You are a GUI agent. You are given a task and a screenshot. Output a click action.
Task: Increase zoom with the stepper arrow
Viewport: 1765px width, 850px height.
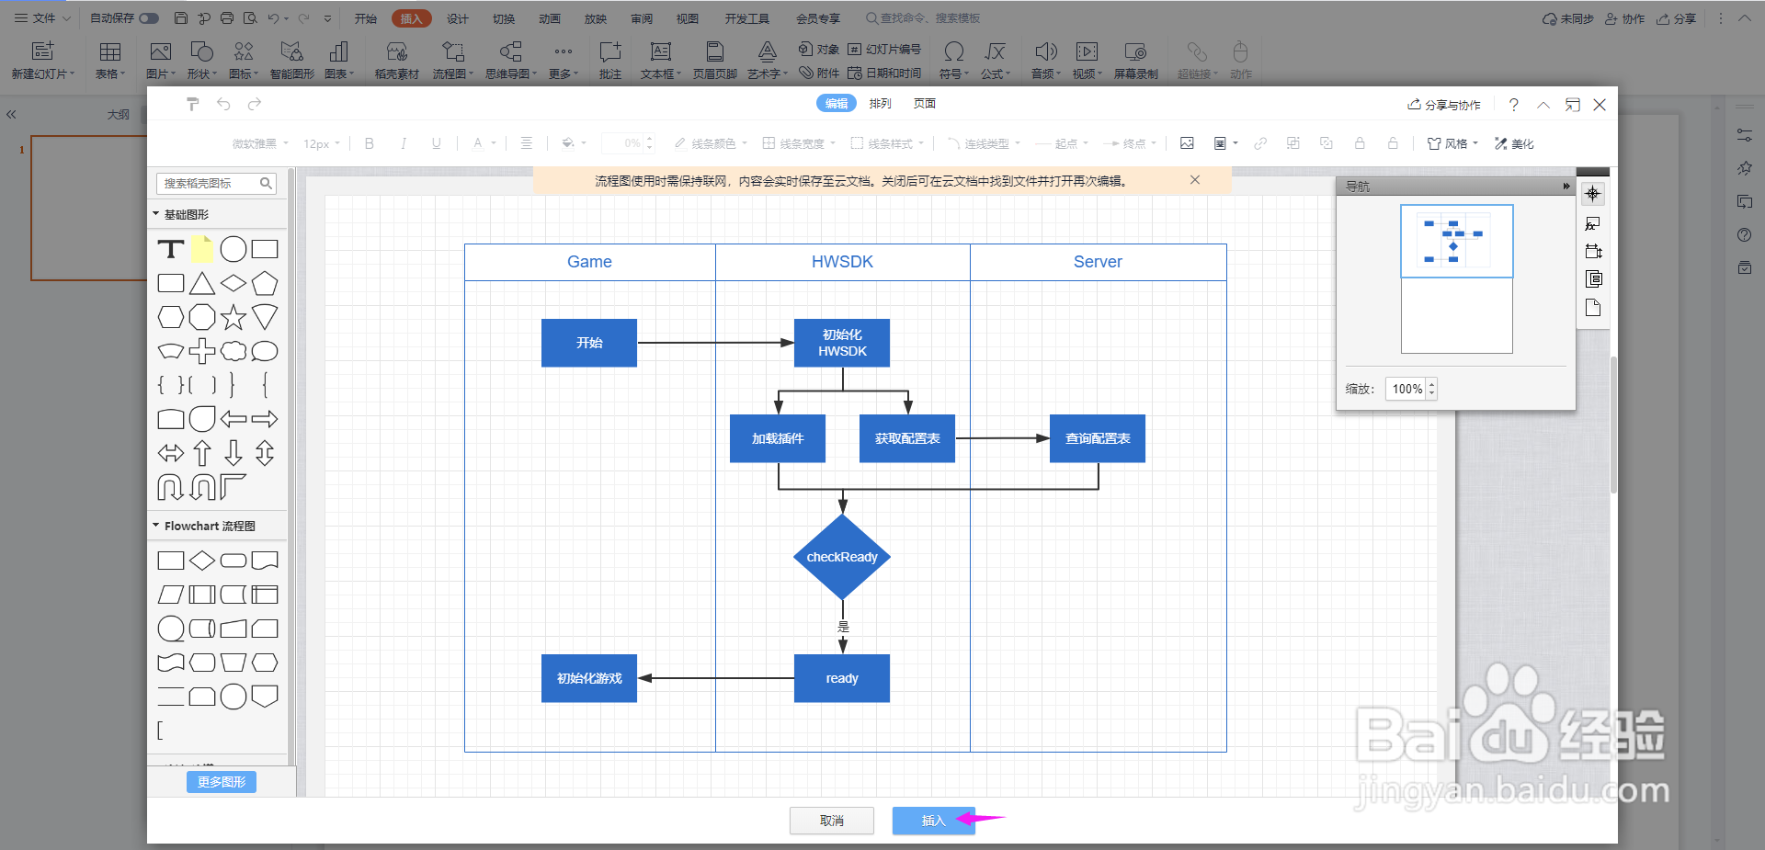(x=1431, y=384)
